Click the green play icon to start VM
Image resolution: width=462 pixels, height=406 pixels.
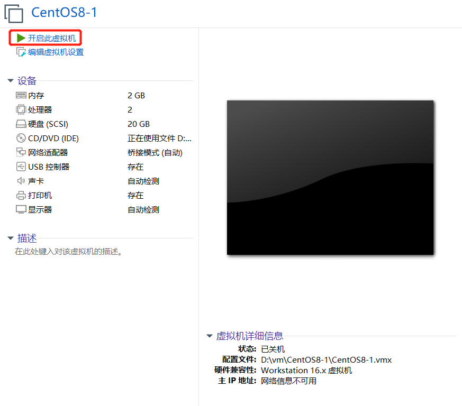[21, 38]
